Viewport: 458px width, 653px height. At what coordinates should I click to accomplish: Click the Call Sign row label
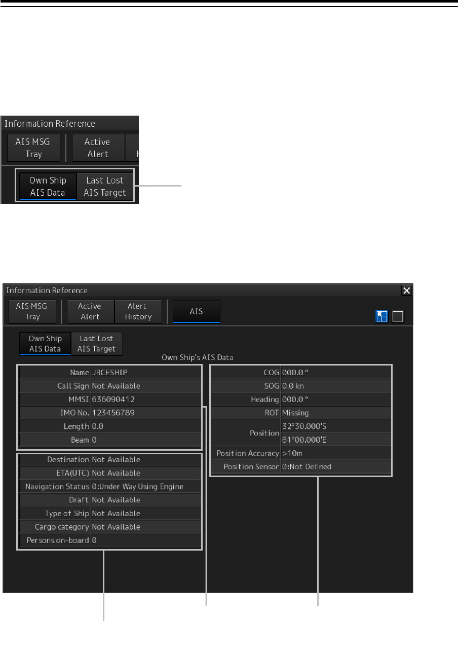tap(73, 386)
